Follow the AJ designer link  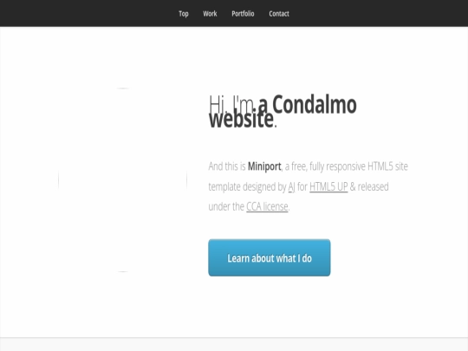291,187
